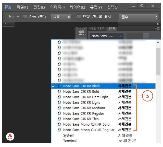This screenshot has height=147, width=163.
Task: Enable the 변형 컨트롤 표시 checkbox
Action: click(79, 17)
